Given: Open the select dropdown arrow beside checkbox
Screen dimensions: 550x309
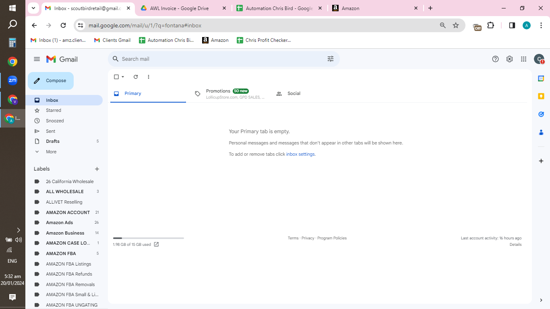Looking at the screenshot, I should (123, 77).
